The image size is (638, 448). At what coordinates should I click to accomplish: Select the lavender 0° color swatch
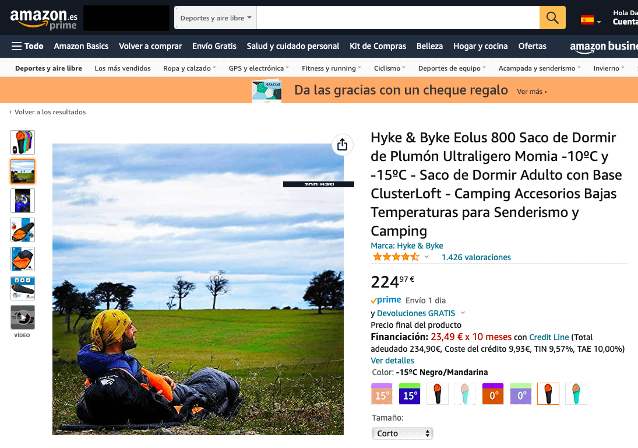tap(521, 394)
